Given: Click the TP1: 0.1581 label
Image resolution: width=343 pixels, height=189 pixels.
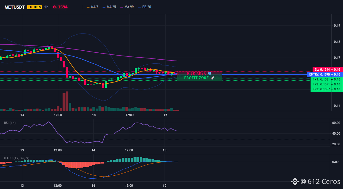Looking at the screenshot, I should coord(321,79).
